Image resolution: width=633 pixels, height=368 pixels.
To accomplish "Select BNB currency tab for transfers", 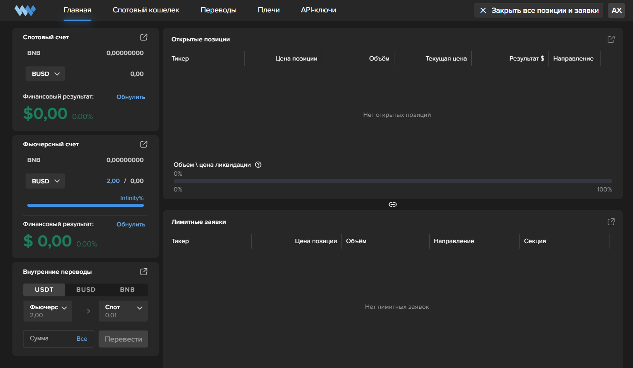I will [x=127, y=290].
